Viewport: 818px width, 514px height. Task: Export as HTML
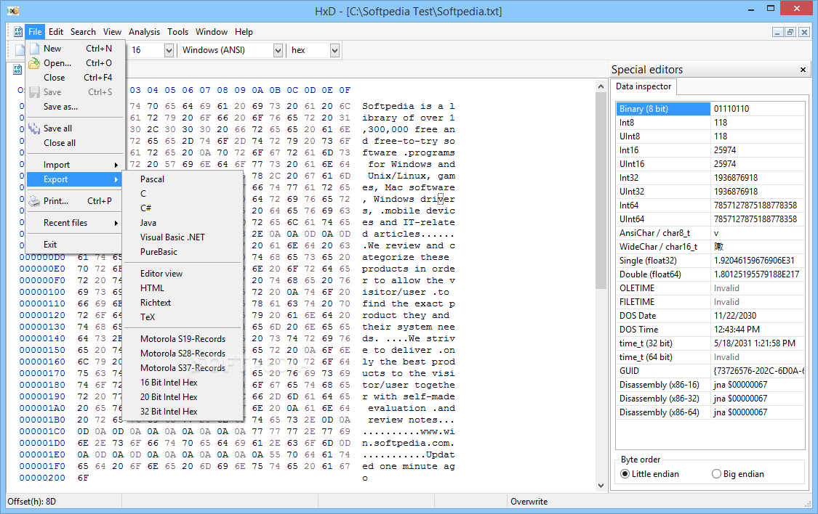click(x=183, y=288)
